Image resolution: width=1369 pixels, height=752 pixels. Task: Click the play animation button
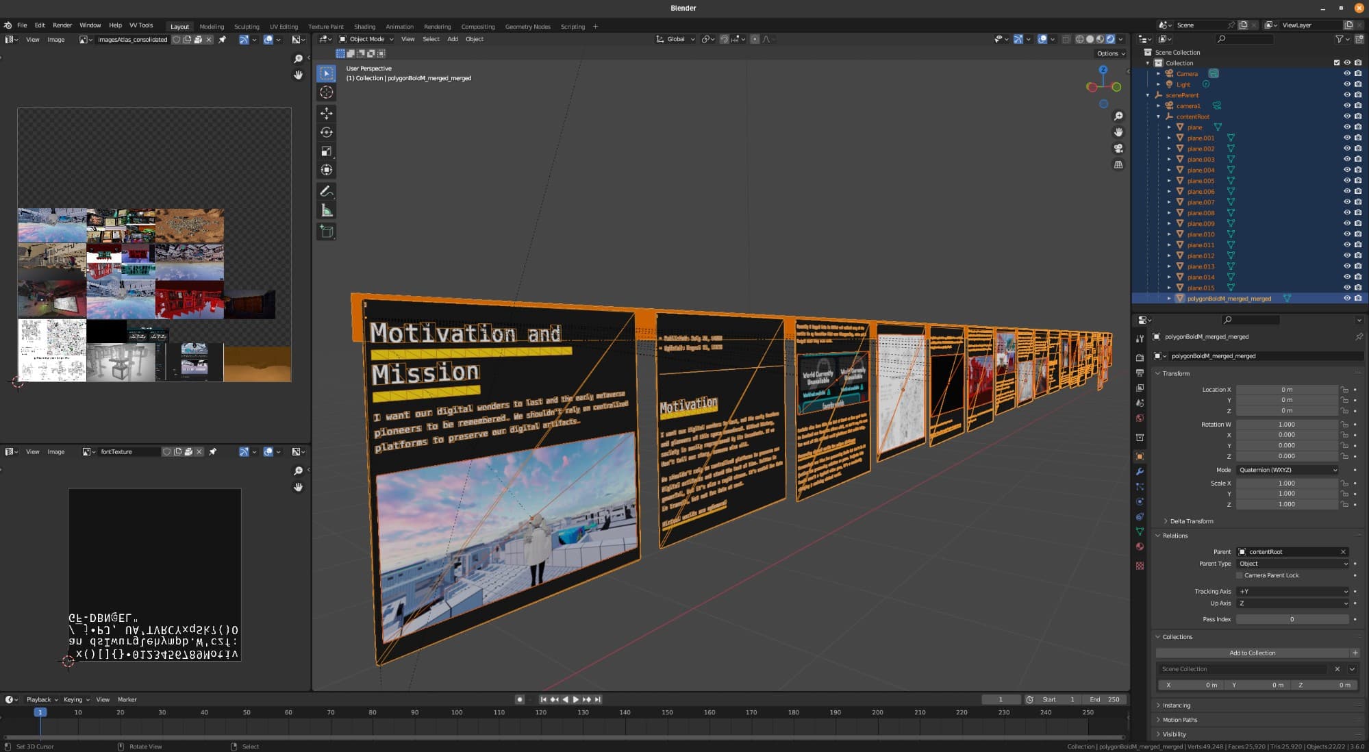pos(575,699)
